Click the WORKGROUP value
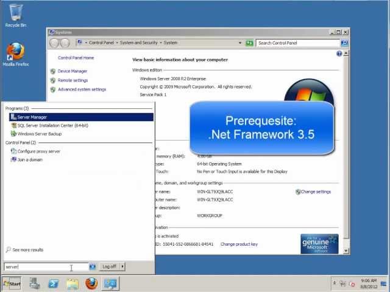390x292 pixels. click(x=210, y=216)
